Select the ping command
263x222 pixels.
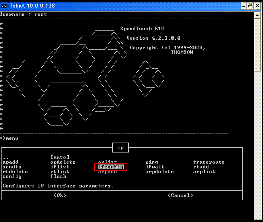(152, 162)
